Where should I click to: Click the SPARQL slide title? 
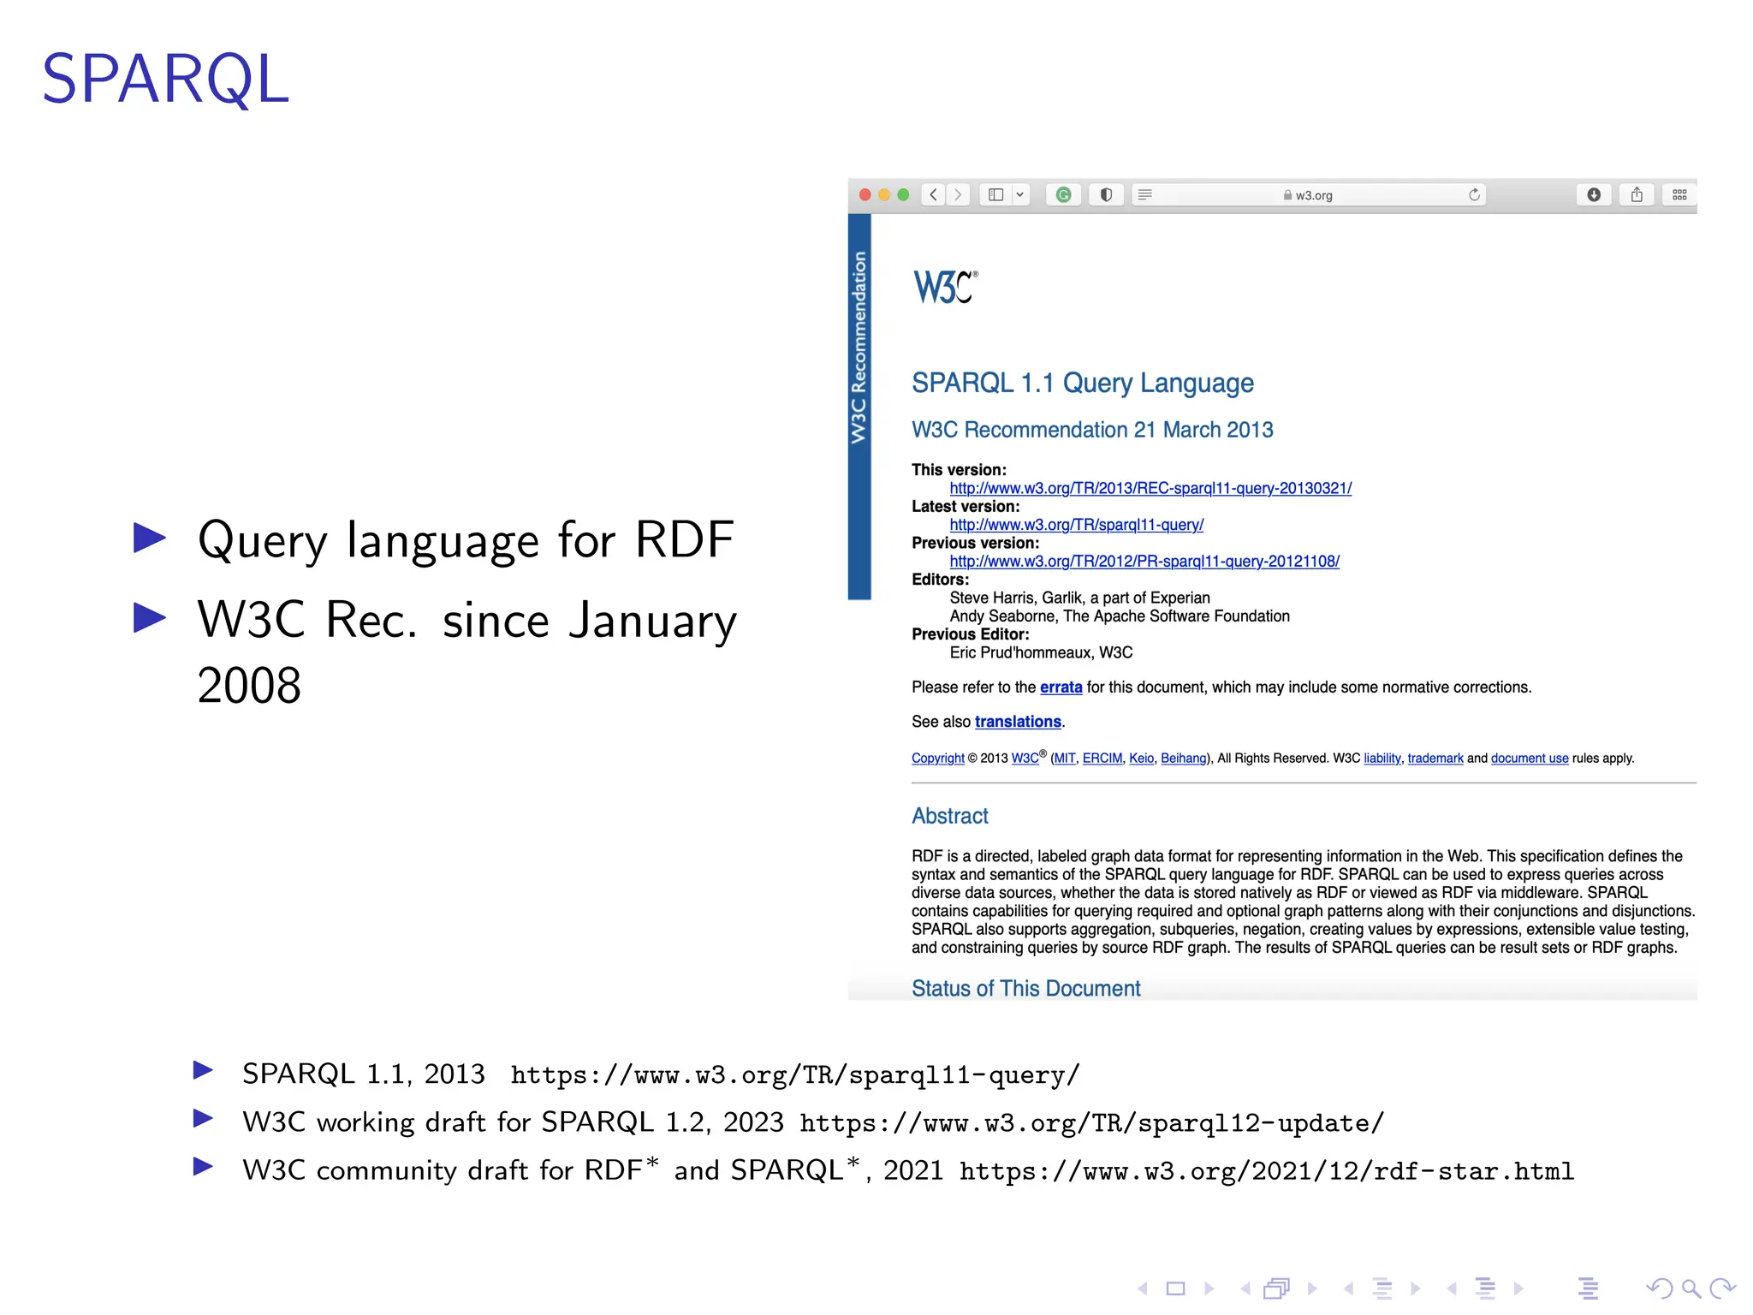(166, 80)
